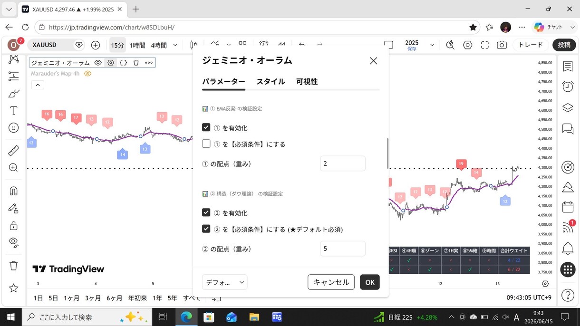
Task: Enter fullscreen mode
Action: point(485,45)
